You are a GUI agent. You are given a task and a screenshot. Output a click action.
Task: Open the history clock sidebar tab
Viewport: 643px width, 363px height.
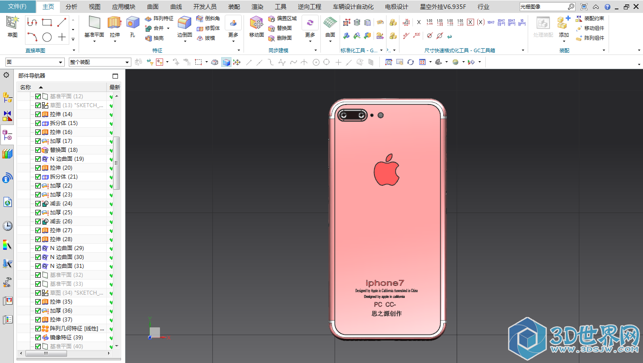(x=8, y=226)
